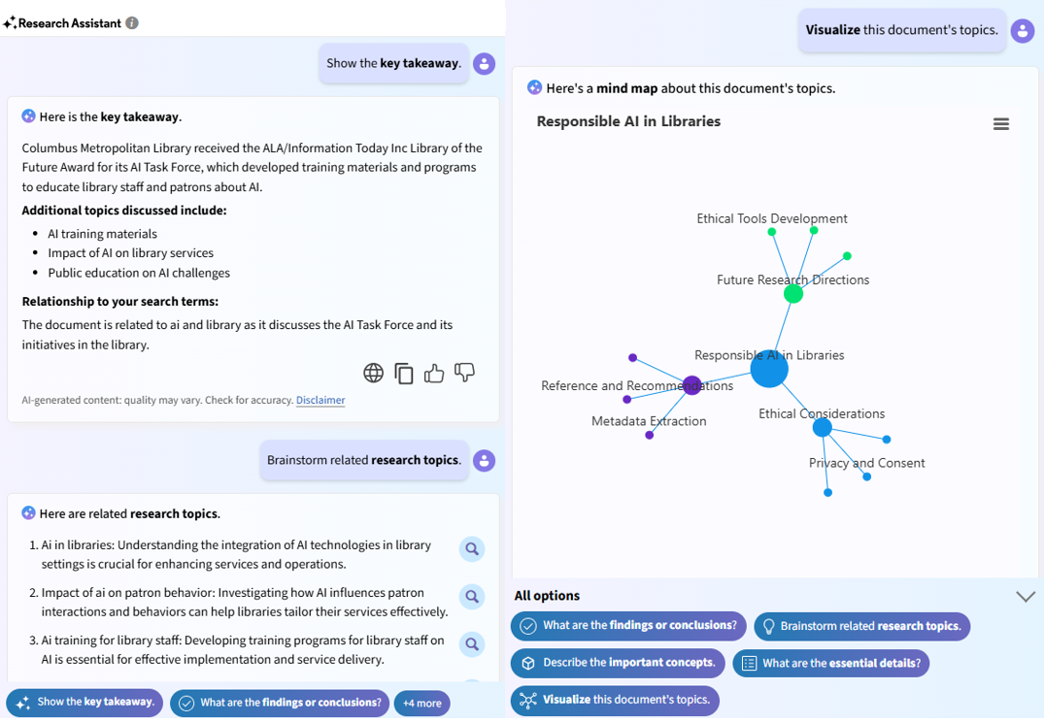Select the central "Responsible AI in Libraries" node
The image size is (1044, 723).
point(769,369)
